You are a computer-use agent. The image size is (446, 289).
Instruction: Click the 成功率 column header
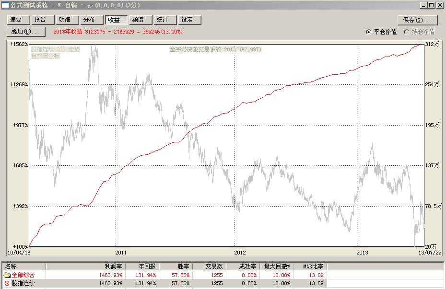pyautogui.click(x=243, y=266)
